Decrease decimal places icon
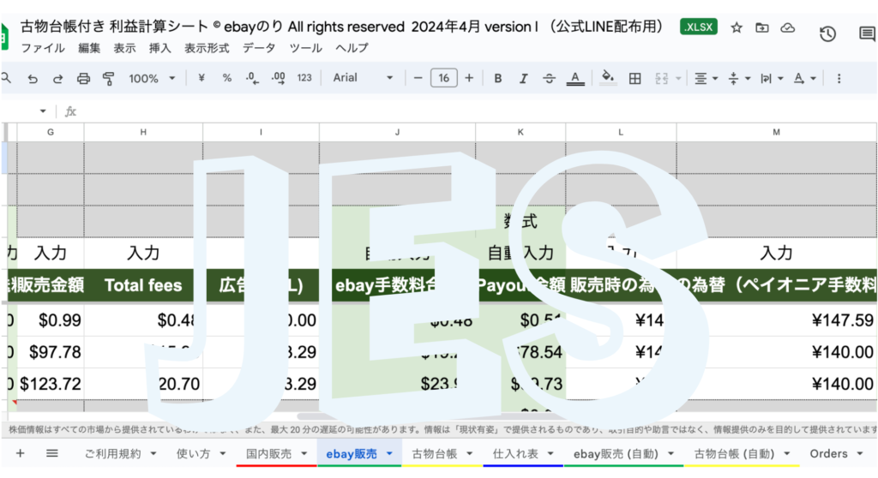Viewport: 878px width, 478px height. [252, 78]
